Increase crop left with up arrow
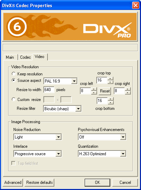This screenshot has width=141, height=190. pyautogui.click(x=94, y=89)
